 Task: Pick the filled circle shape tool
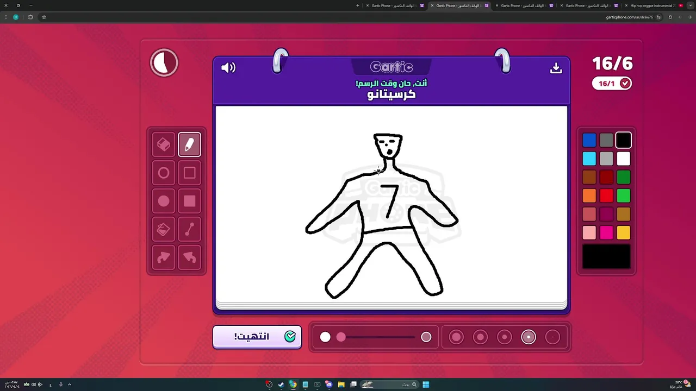(164, 201)
